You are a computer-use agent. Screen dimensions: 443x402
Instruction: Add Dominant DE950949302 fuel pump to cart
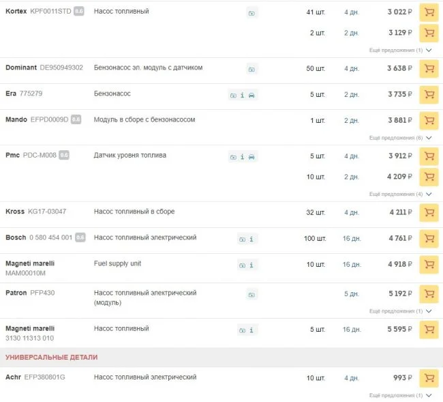pos(429,69)
